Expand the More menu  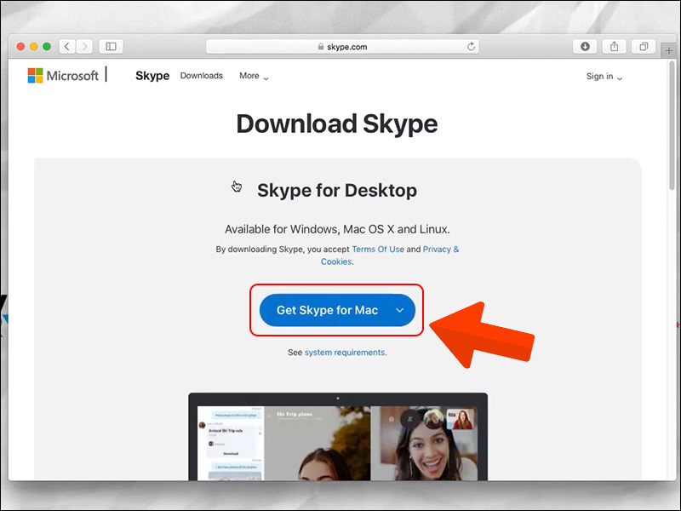[x=254, y=76]
